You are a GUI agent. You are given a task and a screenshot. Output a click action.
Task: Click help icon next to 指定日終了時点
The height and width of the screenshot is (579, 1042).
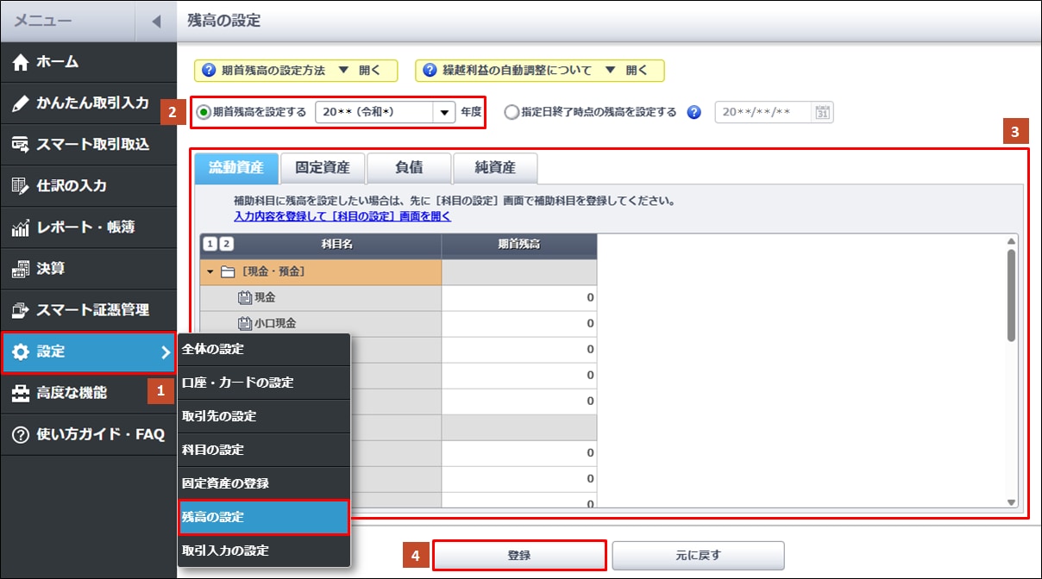(x=694, y=112)
